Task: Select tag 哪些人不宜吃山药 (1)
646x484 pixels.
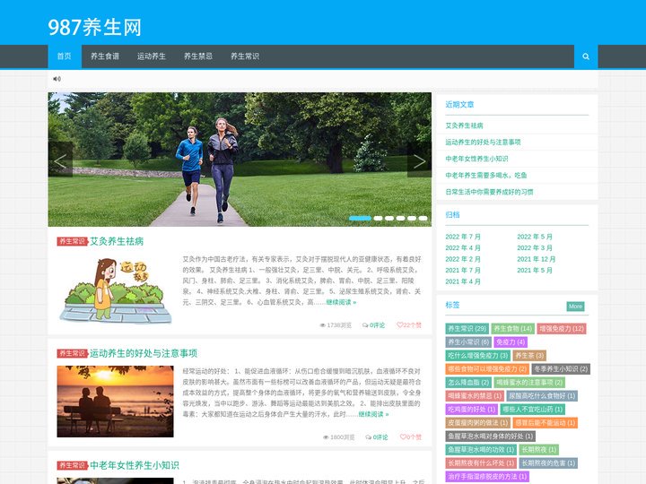Action: click(x=533, y=409)
